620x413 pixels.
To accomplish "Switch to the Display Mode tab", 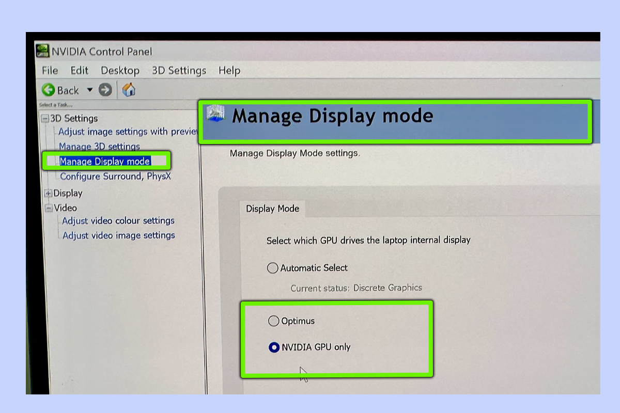I will tap(272, 209).
